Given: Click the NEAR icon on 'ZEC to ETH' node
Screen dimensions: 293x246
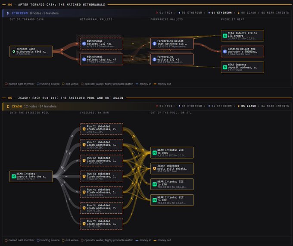Looking at the screenshot, I should coord(155,184).
